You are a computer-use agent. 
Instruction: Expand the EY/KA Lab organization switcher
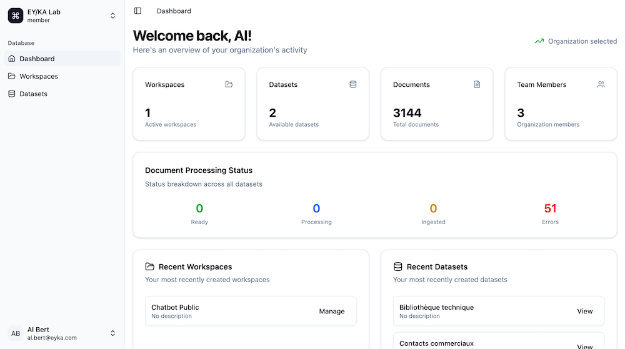pos(112,16)
